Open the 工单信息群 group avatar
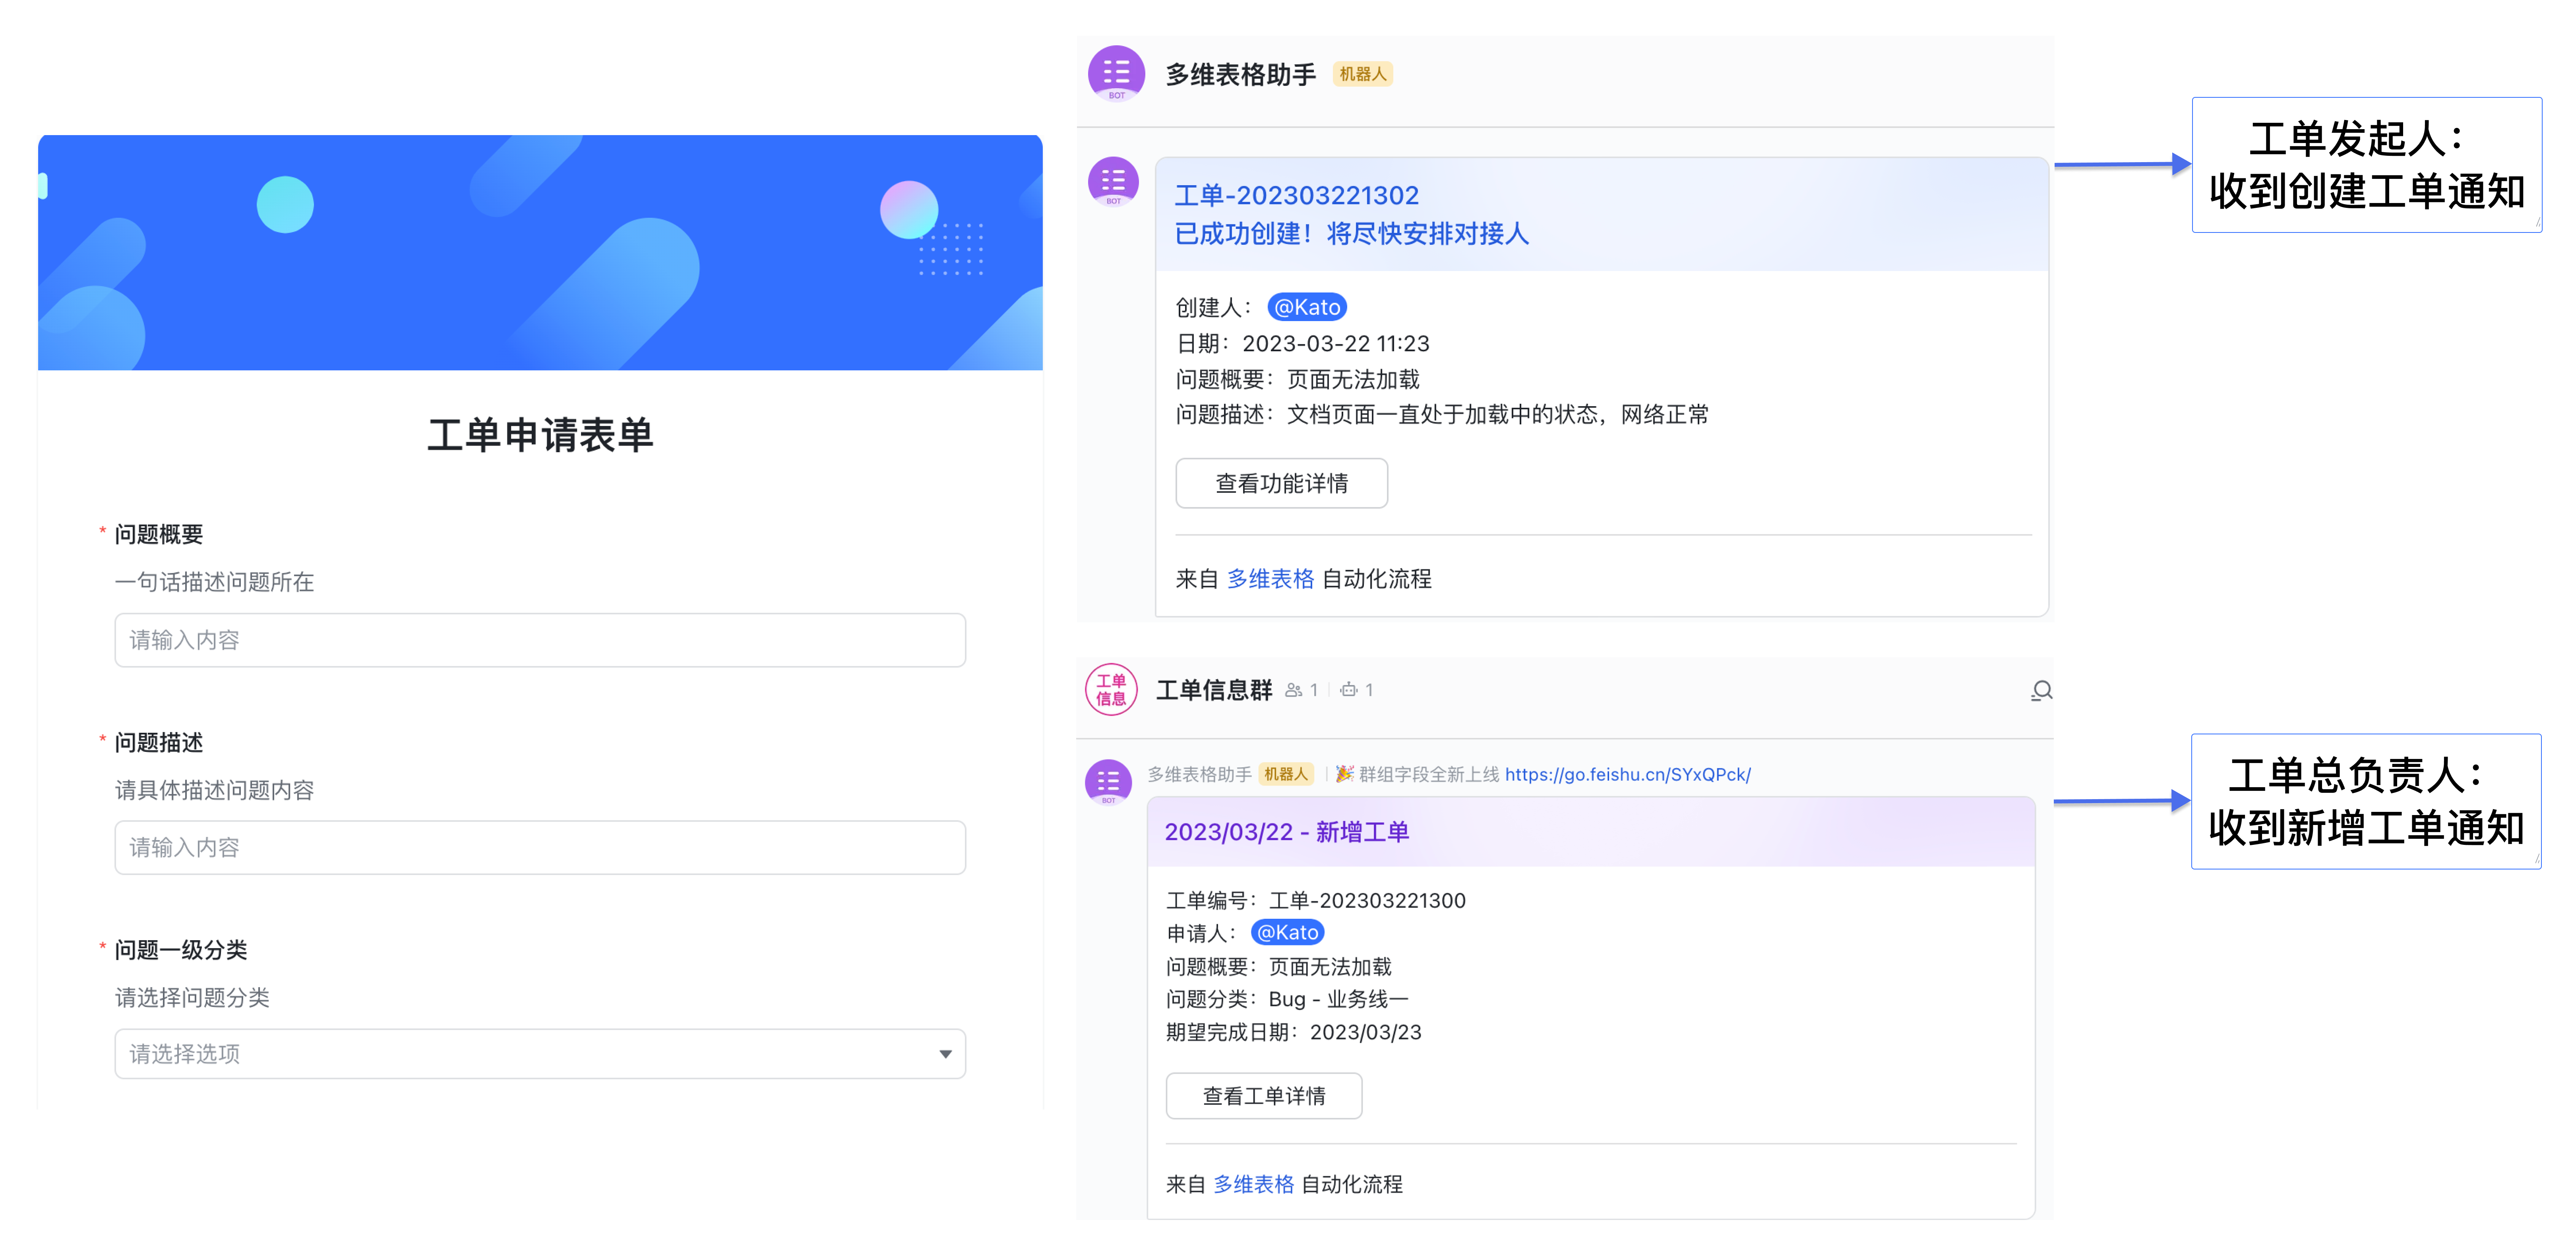The height and width of the screenshot is (1247, 2576). 1111,690
